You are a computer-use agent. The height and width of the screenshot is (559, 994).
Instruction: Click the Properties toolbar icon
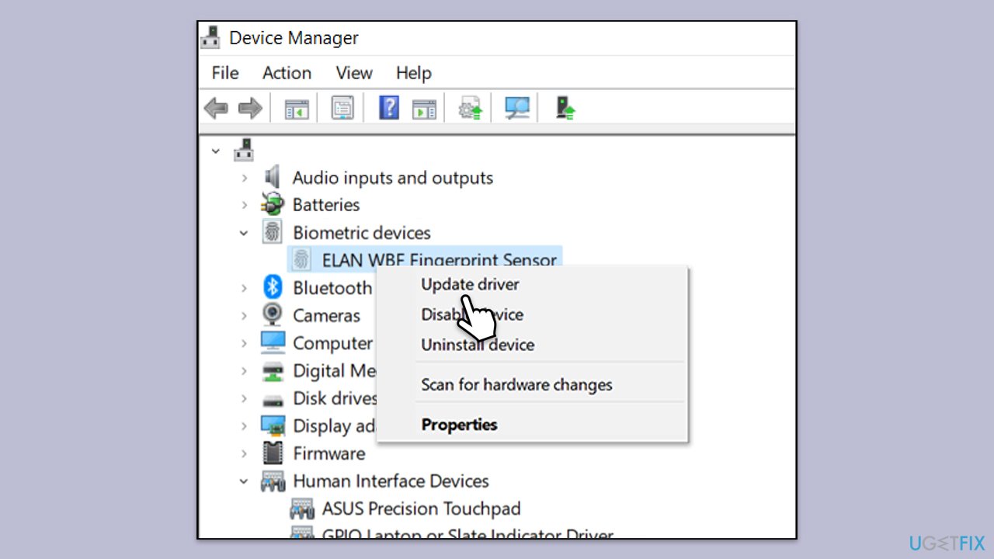(342, 108)
